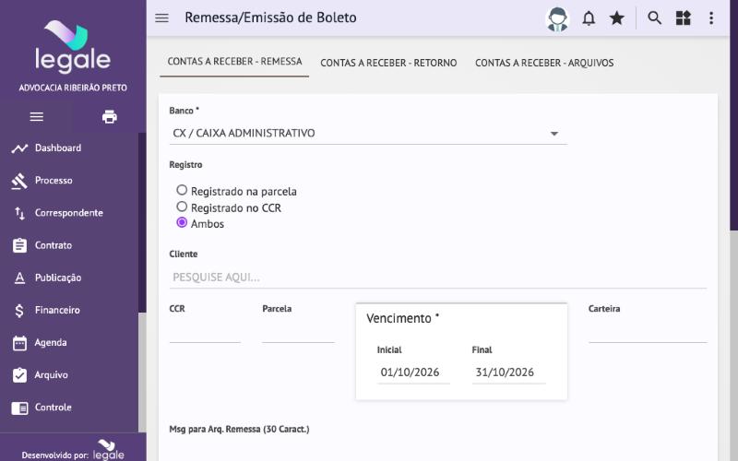Image resolution: width=738 pixels, height=461 pixels.
Task: Open the three-dot more options menu
Action: tap(711, 18)
